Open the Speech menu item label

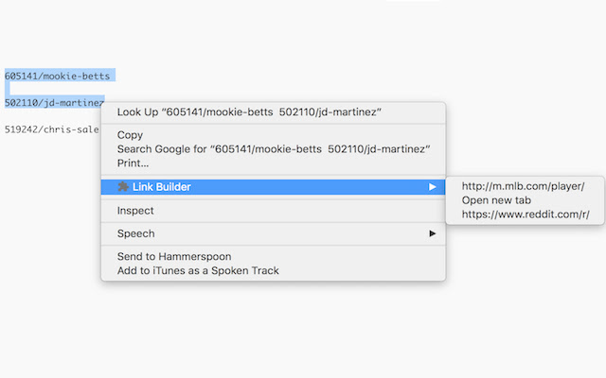[135, 233]
